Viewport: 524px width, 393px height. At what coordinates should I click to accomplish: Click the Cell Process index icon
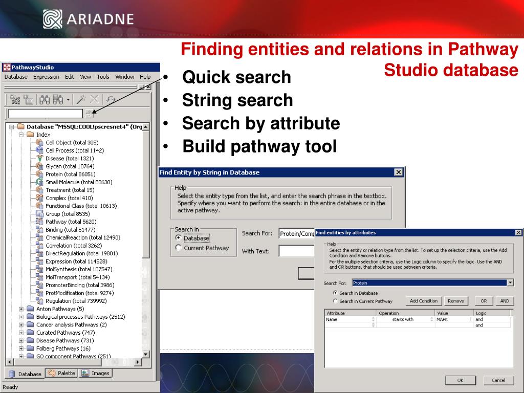point(39,150)
